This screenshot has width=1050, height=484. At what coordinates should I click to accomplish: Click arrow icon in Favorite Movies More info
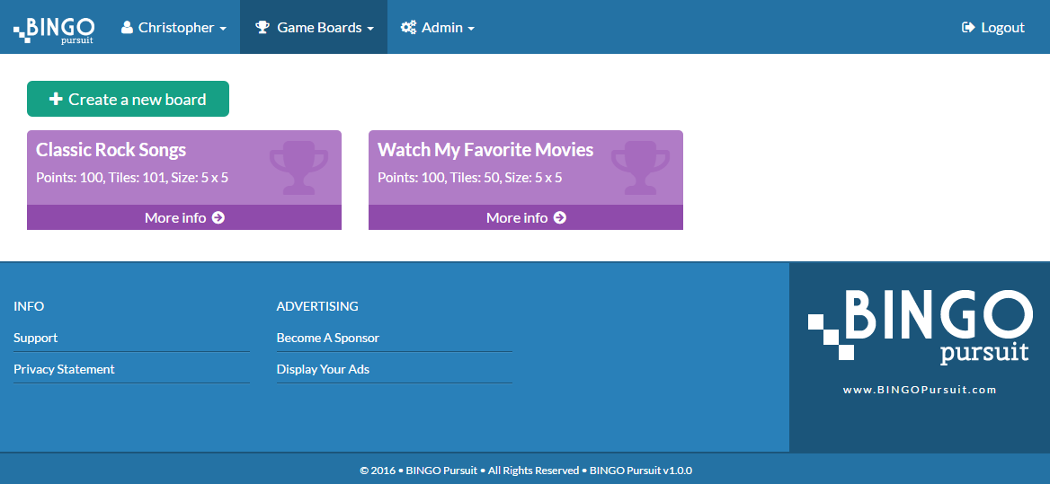560,218
